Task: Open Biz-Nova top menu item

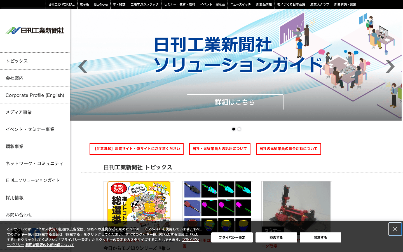Action: click(101, 4)
